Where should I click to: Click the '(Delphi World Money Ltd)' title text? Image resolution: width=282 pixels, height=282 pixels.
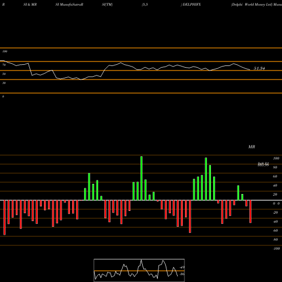click(x=252, y=5)
